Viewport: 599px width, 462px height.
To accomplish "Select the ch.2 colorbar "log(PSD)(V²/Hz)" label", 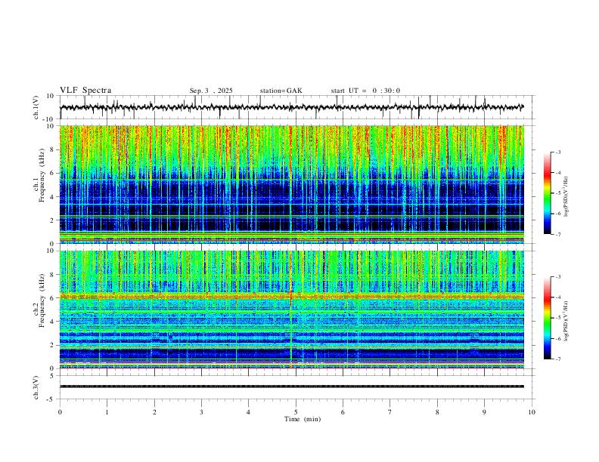I will click(x=566, y=322).
